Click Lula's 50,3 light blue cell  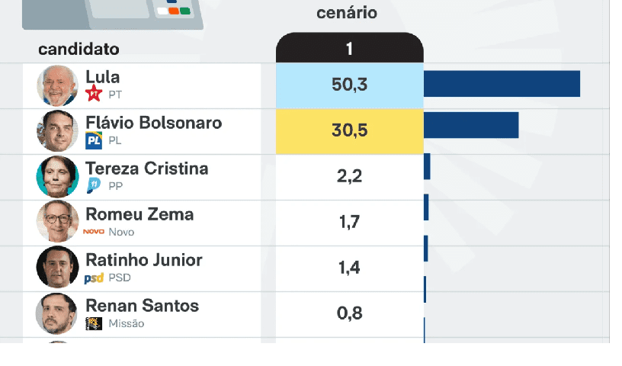[349, 85]
